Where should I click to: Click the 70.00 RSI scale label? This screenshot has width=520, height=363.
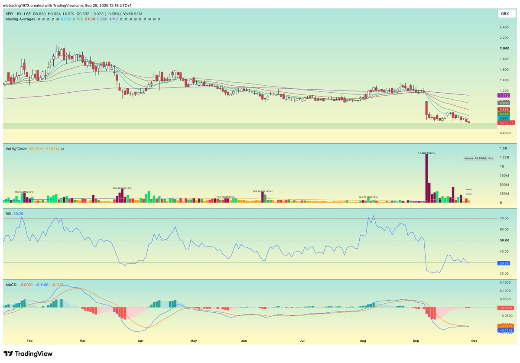coord(504,218)
